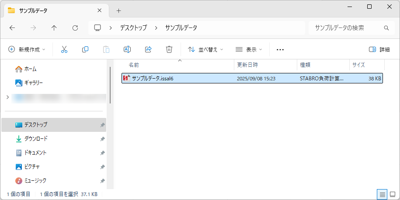Click the Delete trash can icon

pos(169,49)
